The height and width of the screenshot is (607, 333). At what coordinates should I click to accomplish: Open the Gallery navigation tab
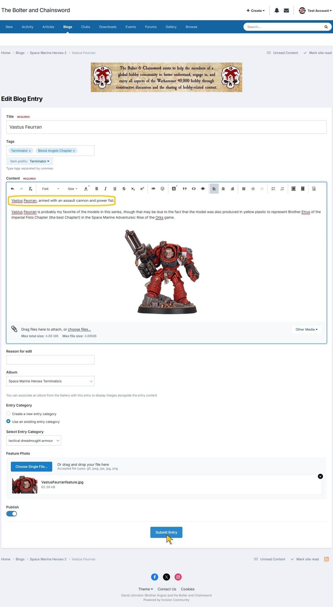pyautogui.click(x=171, y=27)
